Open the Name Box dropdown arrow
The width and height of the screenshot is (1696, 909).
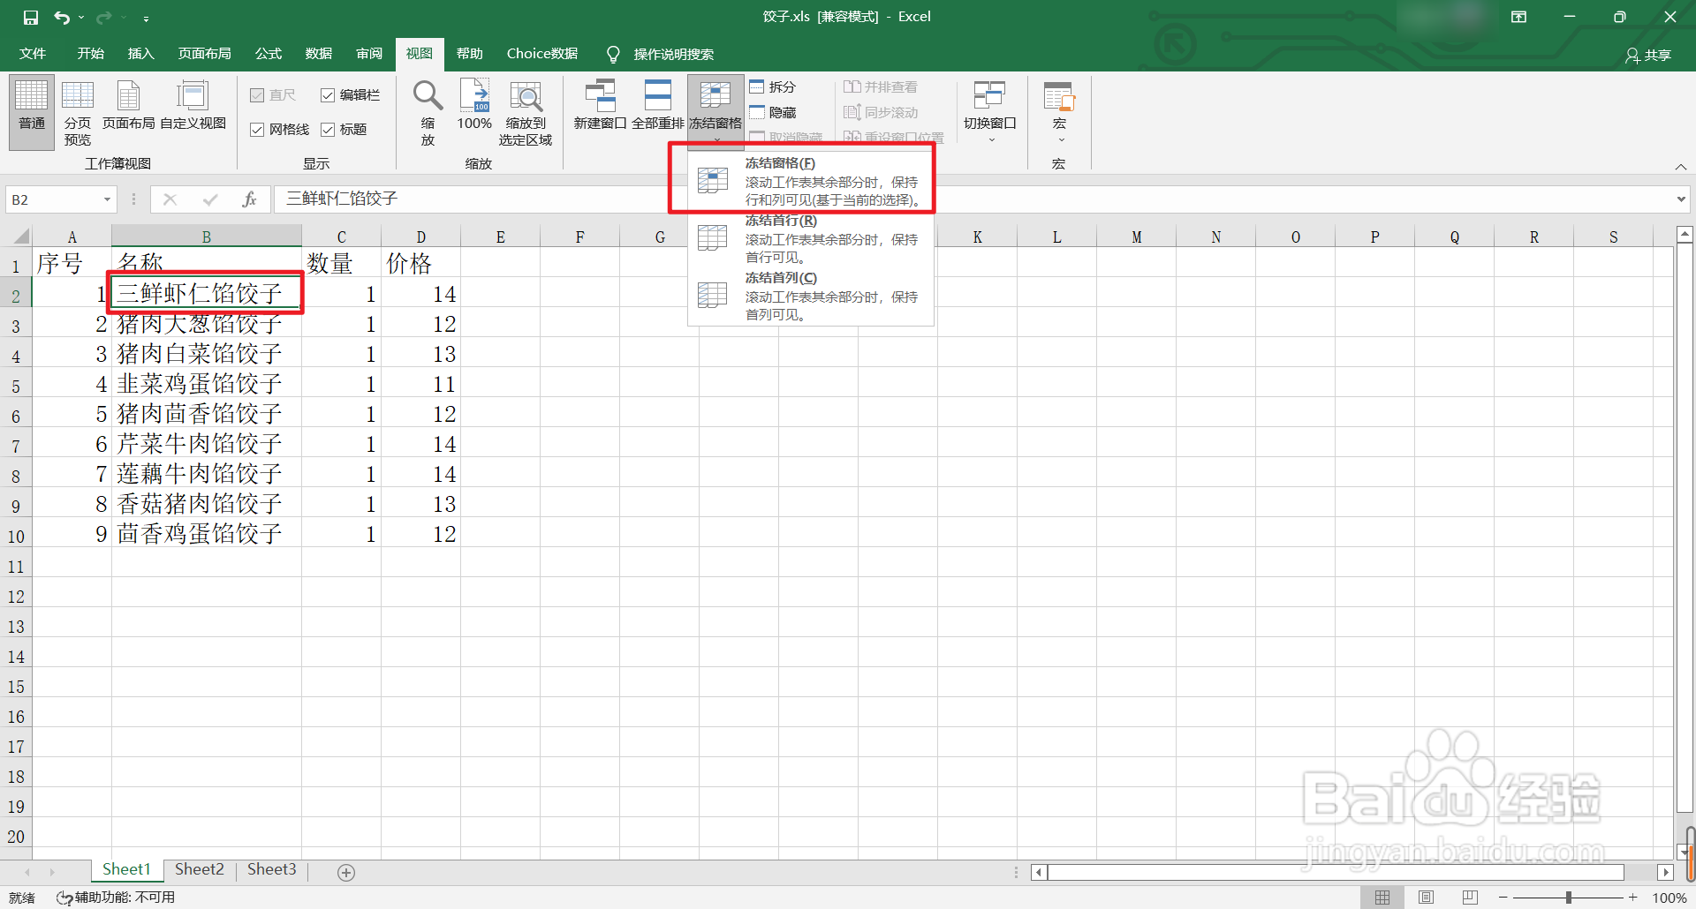(107, 200)
